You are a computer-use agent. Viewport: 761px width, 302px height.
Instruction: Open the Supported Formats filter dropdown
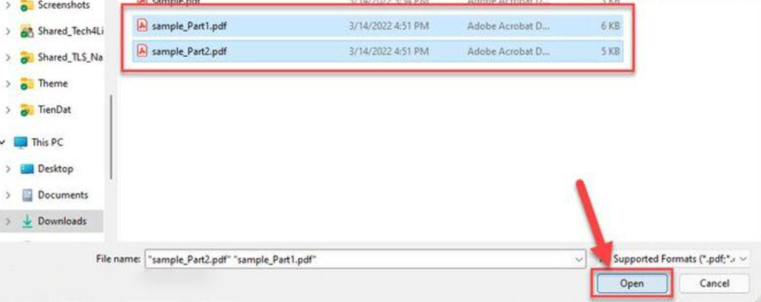(x=675, y=259)
